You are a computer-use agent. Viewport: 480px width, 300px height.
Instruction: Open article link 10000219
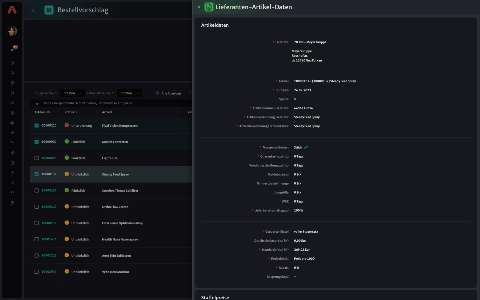click(x=49, y=207)
